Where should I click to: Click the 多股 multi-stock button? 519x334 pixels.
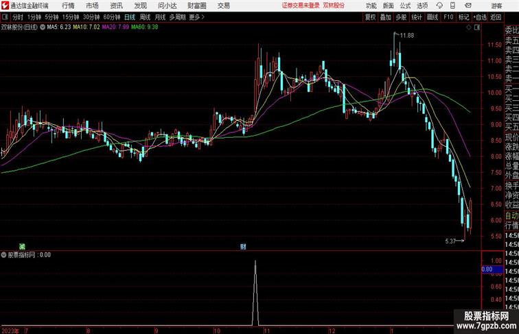[x=401, y=17]
